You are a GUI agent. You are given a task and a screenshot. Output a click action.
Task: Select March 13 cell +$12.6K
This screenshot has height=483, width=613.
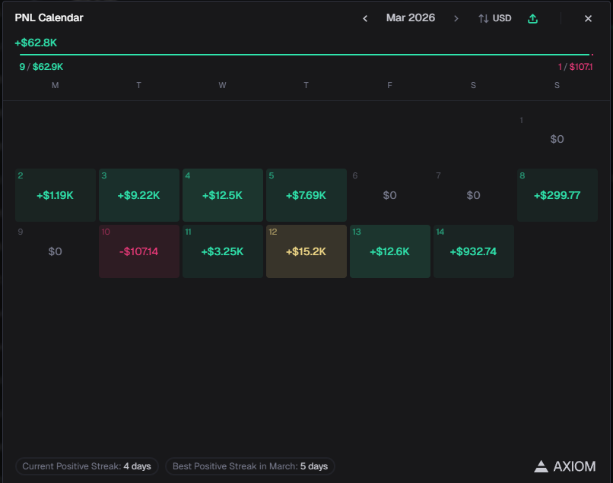pos(389,251)
